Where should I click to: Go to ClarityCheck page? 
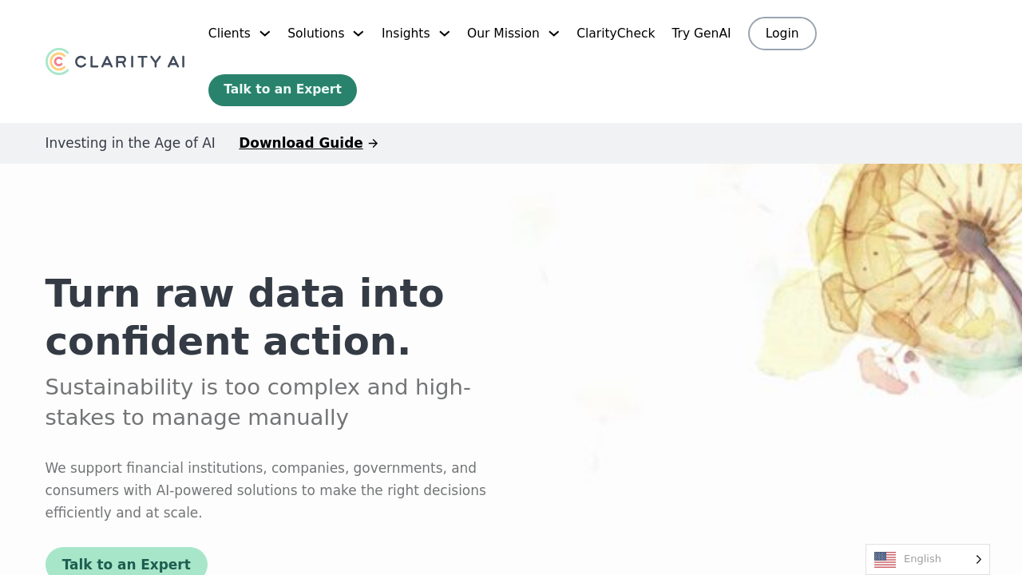pyautogui.click(x=616, y=34)
